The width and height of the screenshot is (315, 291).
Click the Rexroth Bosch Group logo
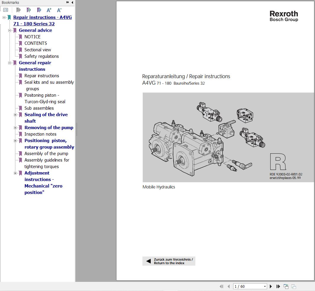point(284,16)
